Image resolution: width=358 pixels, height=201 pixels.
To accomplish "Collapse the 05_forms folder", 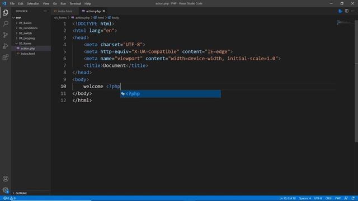I will (x=25, y=44).
